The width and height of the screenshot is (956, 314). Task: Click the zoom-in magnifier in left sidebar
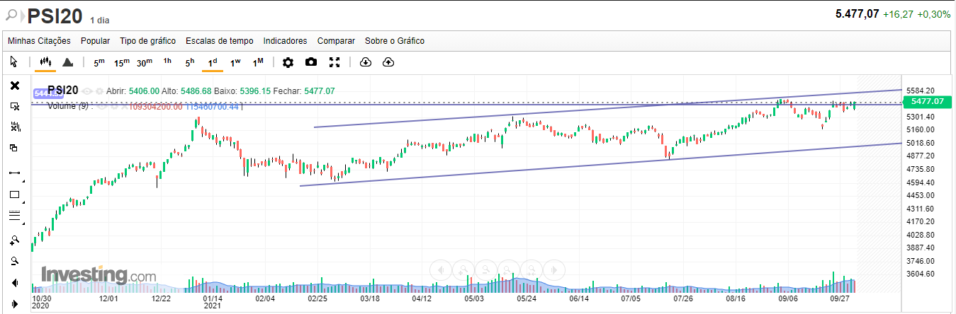click(x=14, y=240)
